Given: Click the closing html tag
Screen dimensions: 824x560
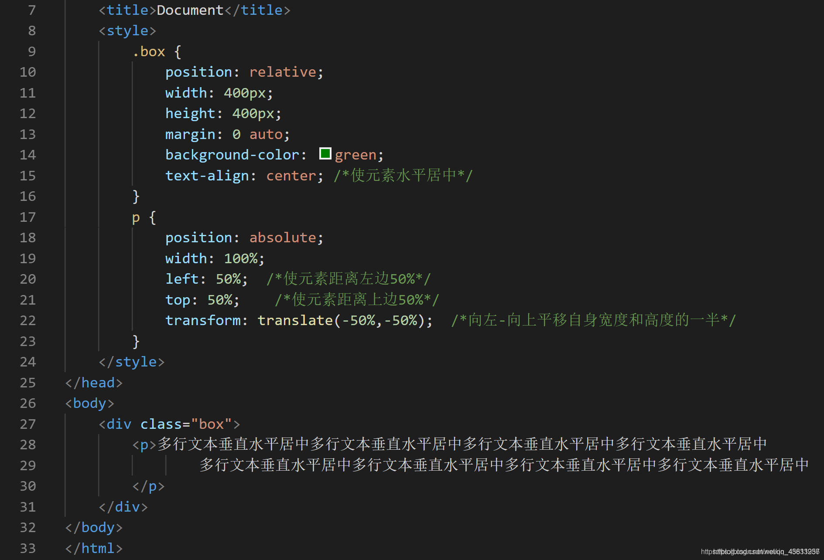Looking at the screenshot, I should [x=94, y=548].
